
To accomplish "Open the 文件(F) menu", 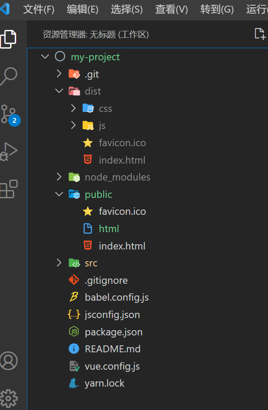I will (39, 10).
